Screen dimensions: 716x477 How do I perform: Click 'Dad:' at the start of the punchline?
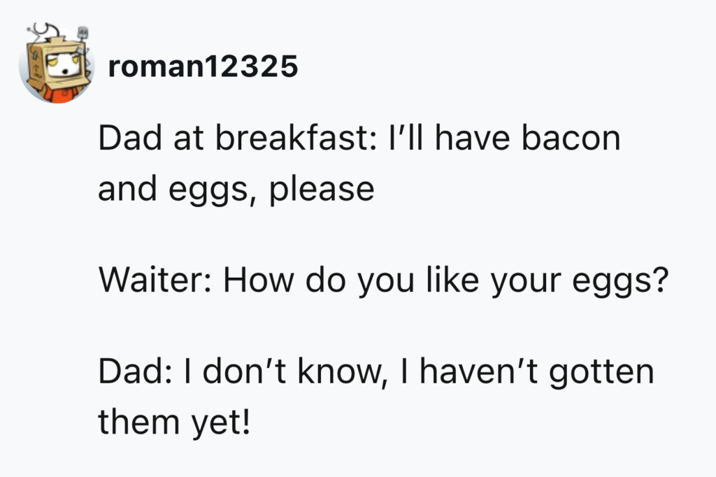point(131,372)
